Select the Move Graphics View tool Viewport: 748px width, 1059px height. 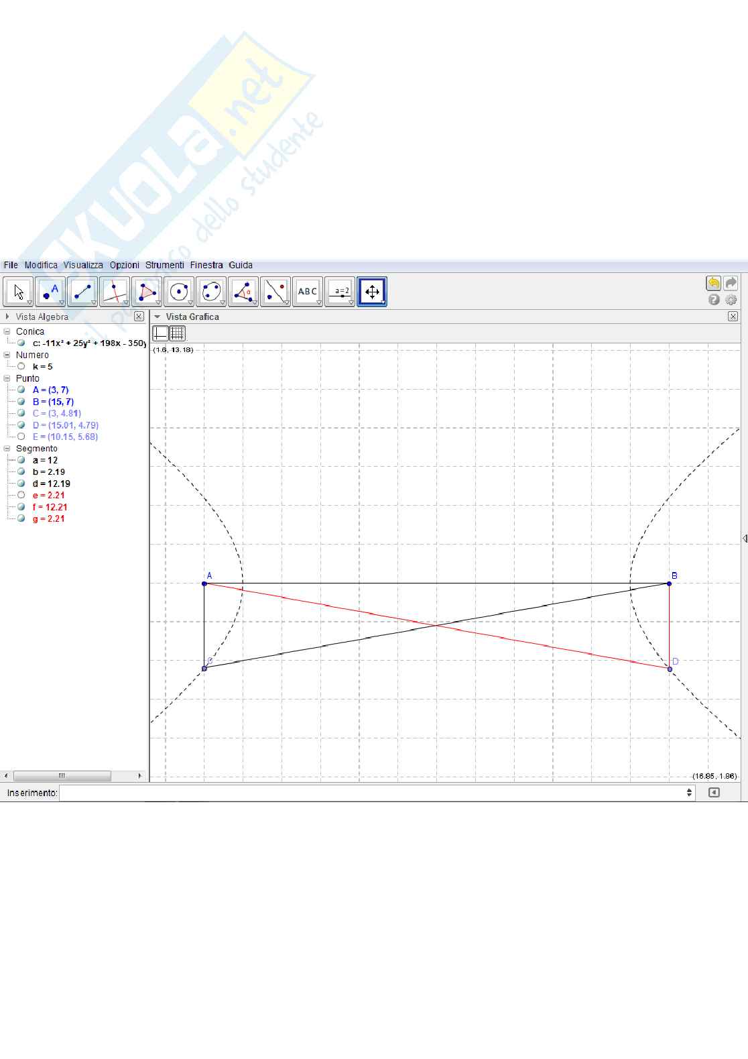[x=372, y=292]
